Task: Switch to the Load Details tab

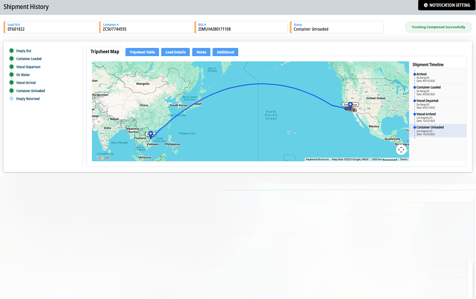Action: pyautogui.click(x=176, y=52)
